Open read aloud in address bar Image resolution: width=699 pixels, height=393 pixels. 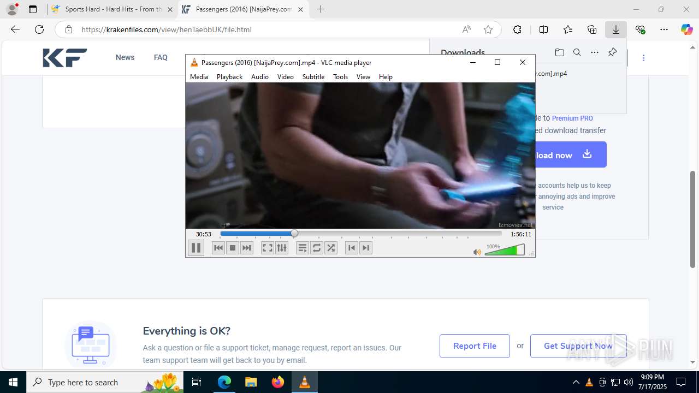click(x=466, y=29)
